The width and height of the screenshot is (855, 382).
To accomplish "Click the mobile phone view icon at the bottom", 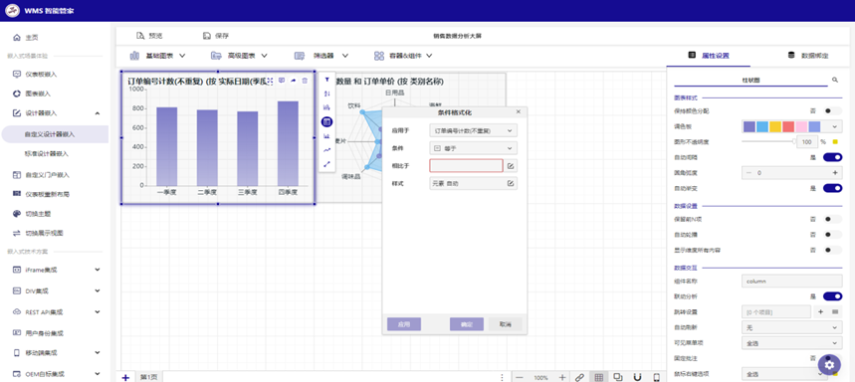I will click(657, 377).
